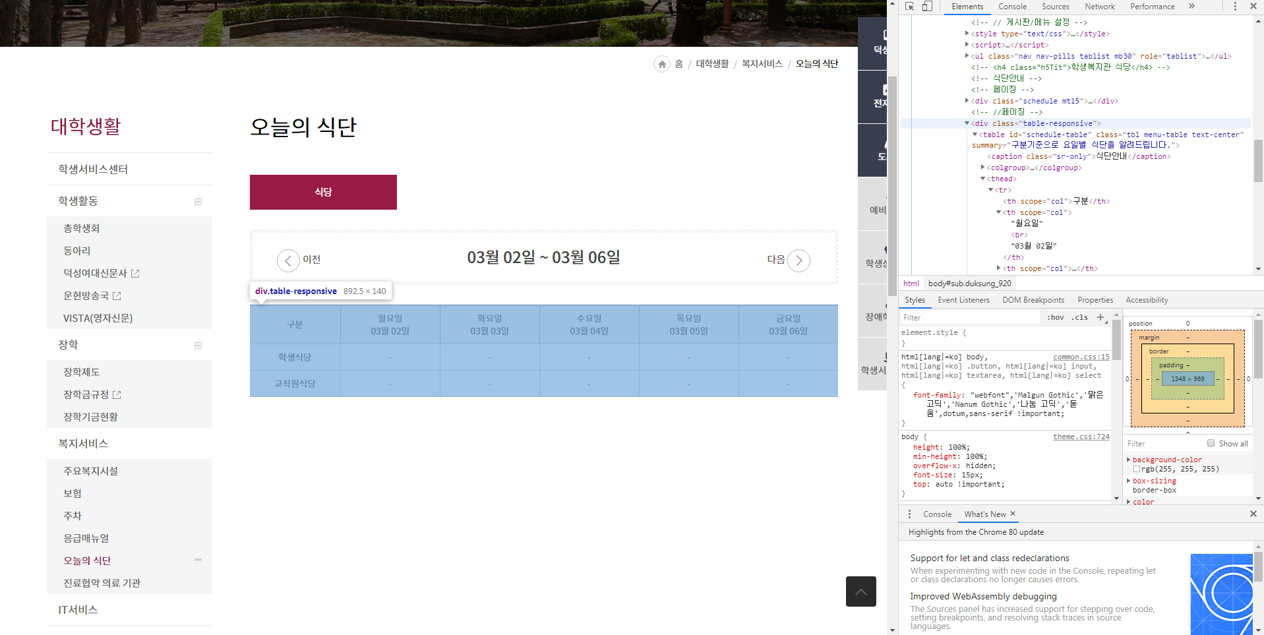Click the white background-color swatch

click(1137, 469)
